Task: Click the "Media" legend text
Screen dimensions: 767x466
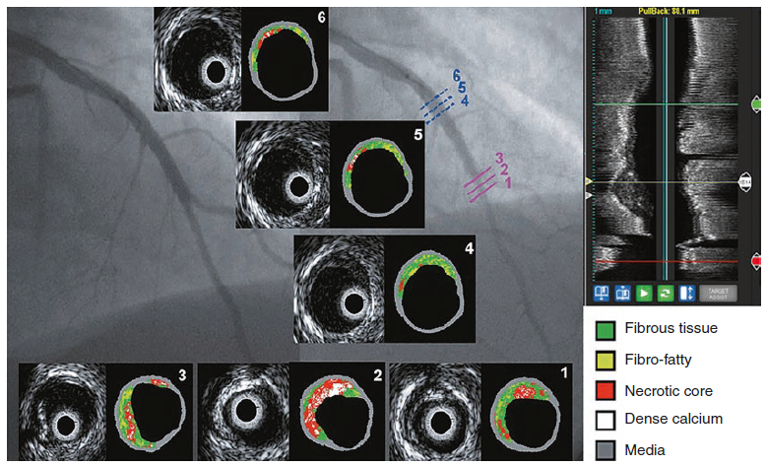Action: click(645, 450)
